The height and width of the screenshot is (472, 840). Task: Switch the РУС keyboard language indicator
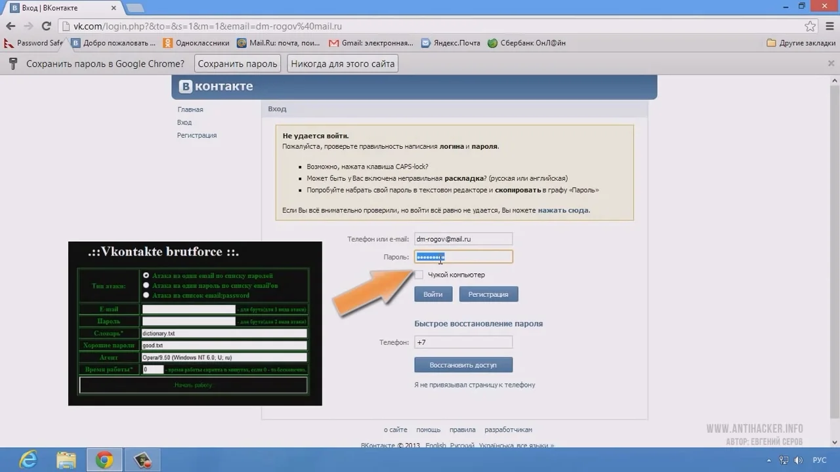tap(820, 460)
